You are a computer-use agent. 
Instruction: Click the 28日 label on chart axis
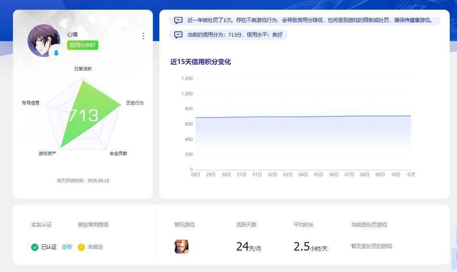[x=195, y=174]
